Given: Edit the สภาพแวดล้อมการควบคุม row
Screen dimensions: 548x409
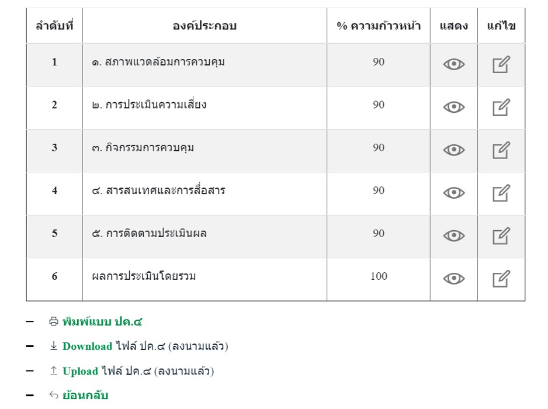Looking at the screenshot, I should tap(501, 64).
